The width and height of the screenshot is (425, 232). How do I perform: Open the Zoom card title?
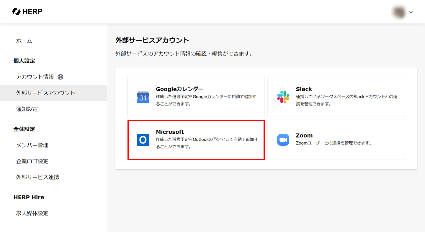(x=304, y=135)
